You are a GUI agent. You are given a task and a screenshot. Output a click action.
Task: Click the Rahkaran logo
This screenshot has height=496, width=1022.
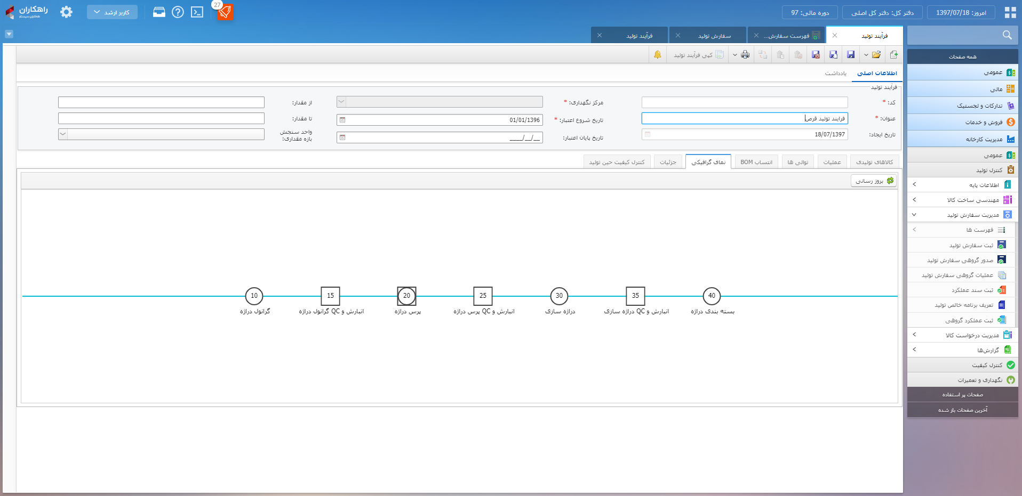[x=27, y=12]
